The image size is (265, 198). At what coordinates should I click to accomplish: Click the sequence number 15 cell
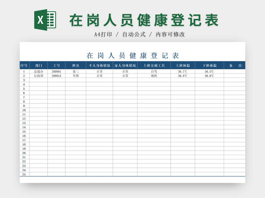tap(24, 132)
